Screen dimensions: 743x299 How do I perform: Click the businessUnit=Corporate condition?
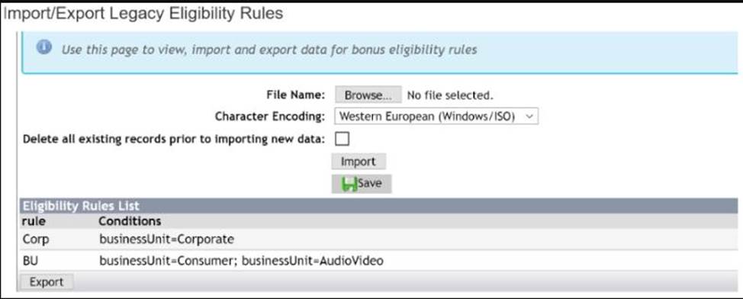tap(166, 240)
